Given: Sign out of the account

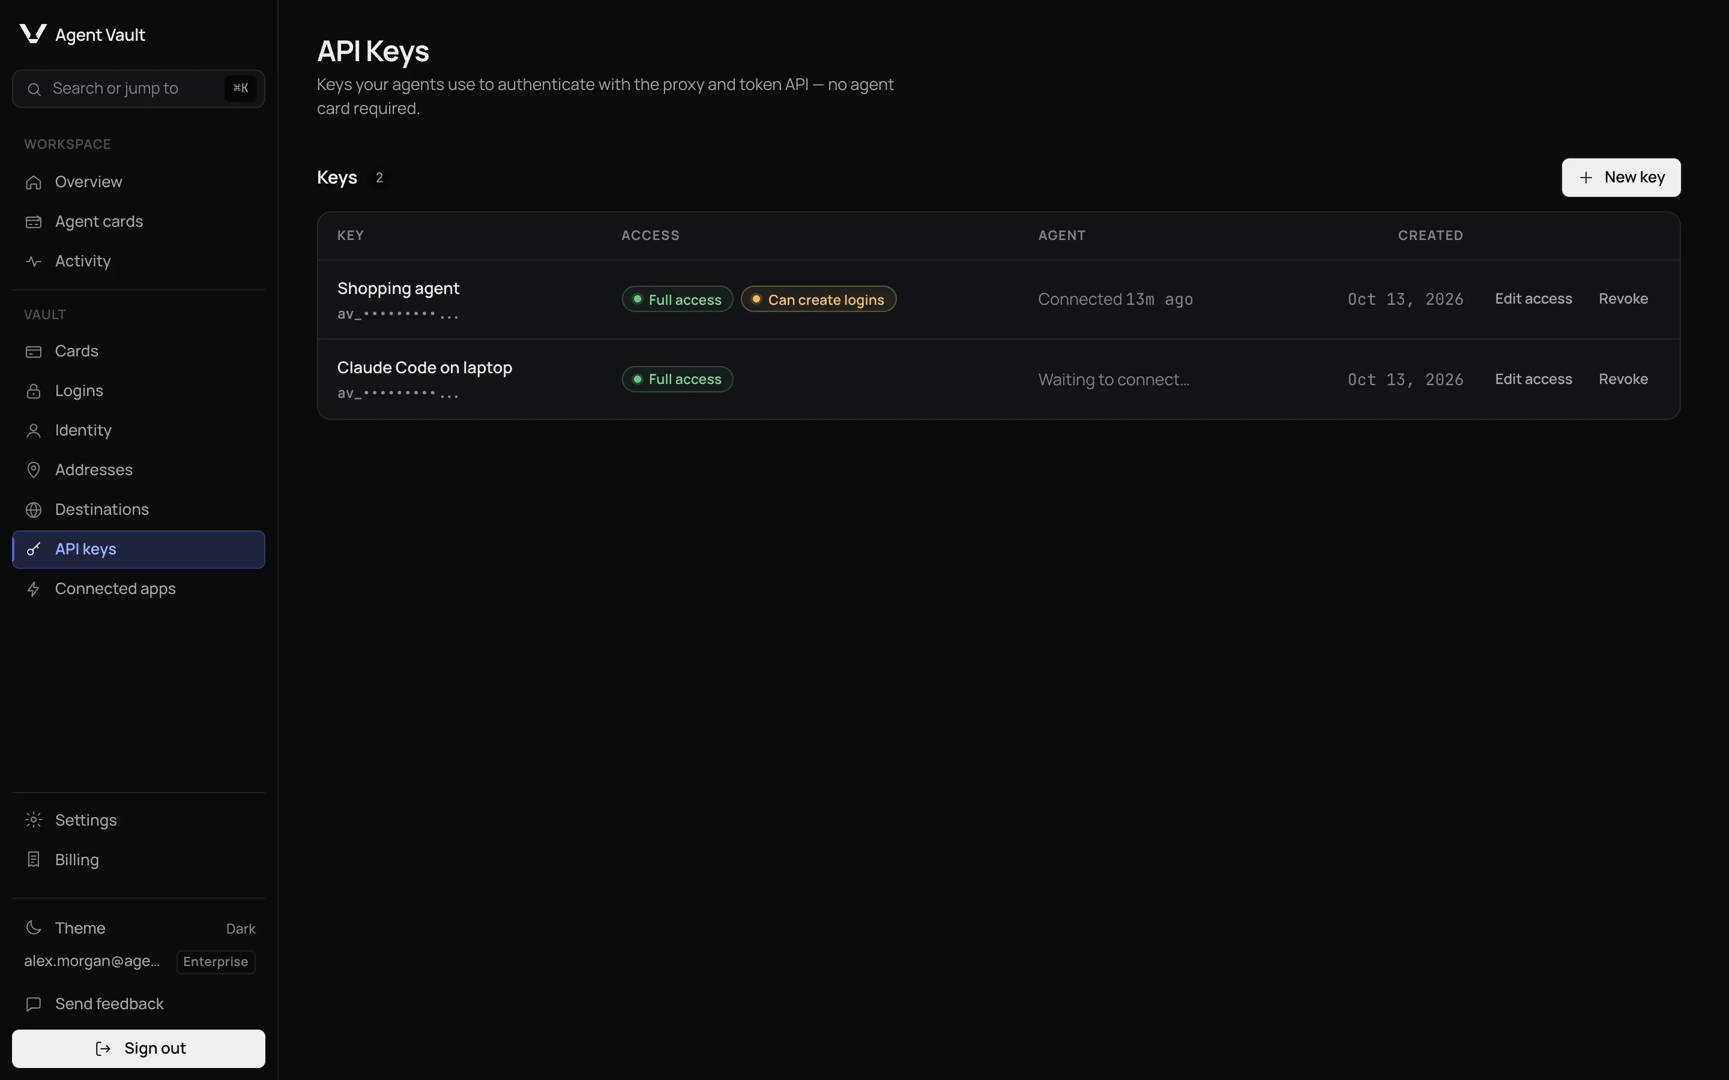Looking at the screenshot, I should coord(139,1049).
